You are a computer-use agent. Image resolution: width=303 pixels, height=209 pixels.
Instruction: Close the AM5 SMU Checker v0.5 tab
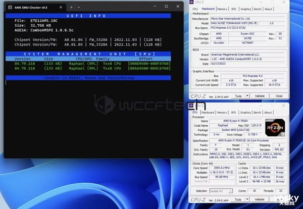(x=61, y=7)
